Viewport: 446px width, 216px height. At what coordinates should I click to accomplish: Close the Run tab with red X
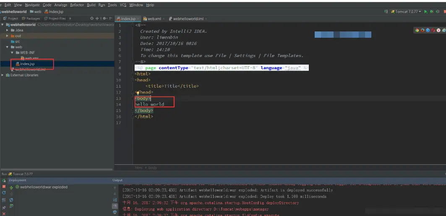click(4, 214)
